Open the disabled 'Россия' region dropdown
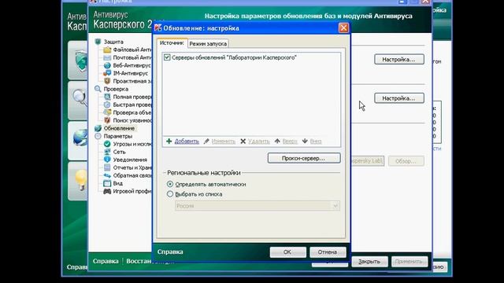The height and width of the screenshot is (283, 504). point(258,206)
